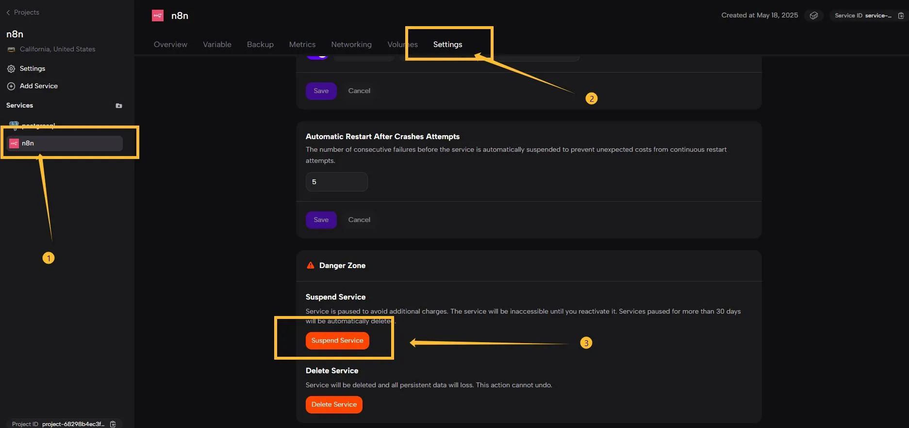Screen dimensions: 909x428
Task: Switch to the Overview tab
Action: point(170,45)
